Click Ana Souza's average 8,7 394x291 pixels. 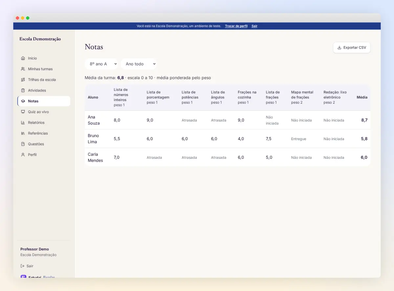pyautogui.click(x=364, y=120)
